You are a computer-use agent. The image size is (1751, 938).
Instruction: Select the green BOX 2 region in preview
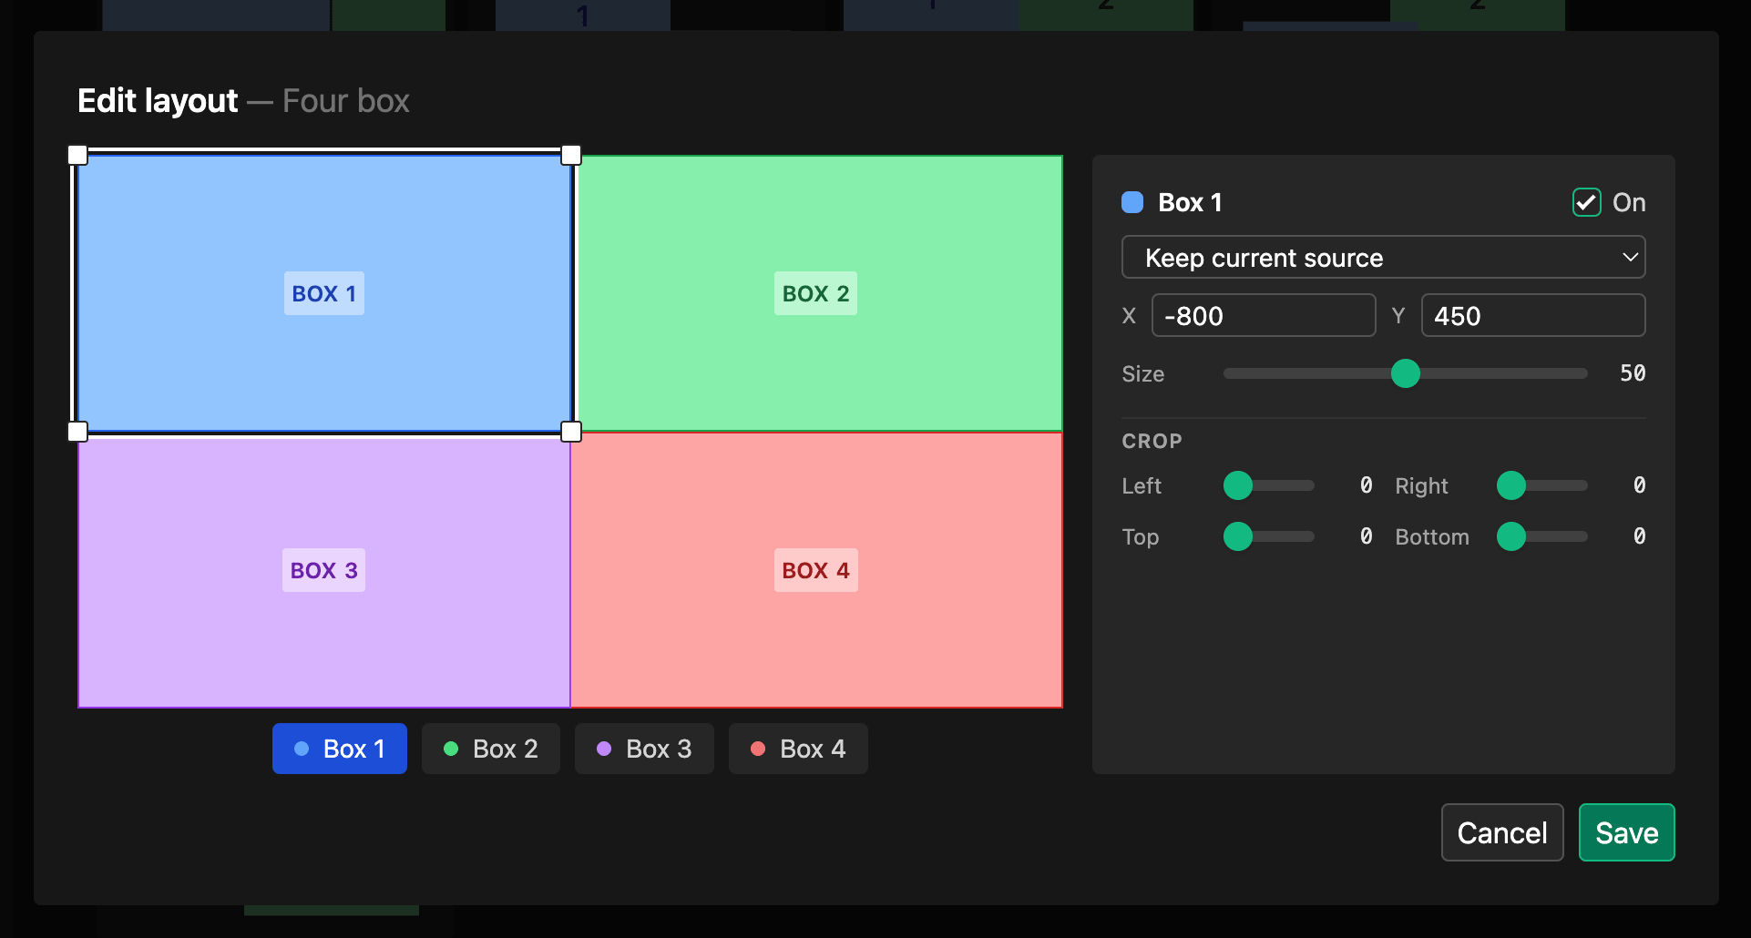coord(817,293)
